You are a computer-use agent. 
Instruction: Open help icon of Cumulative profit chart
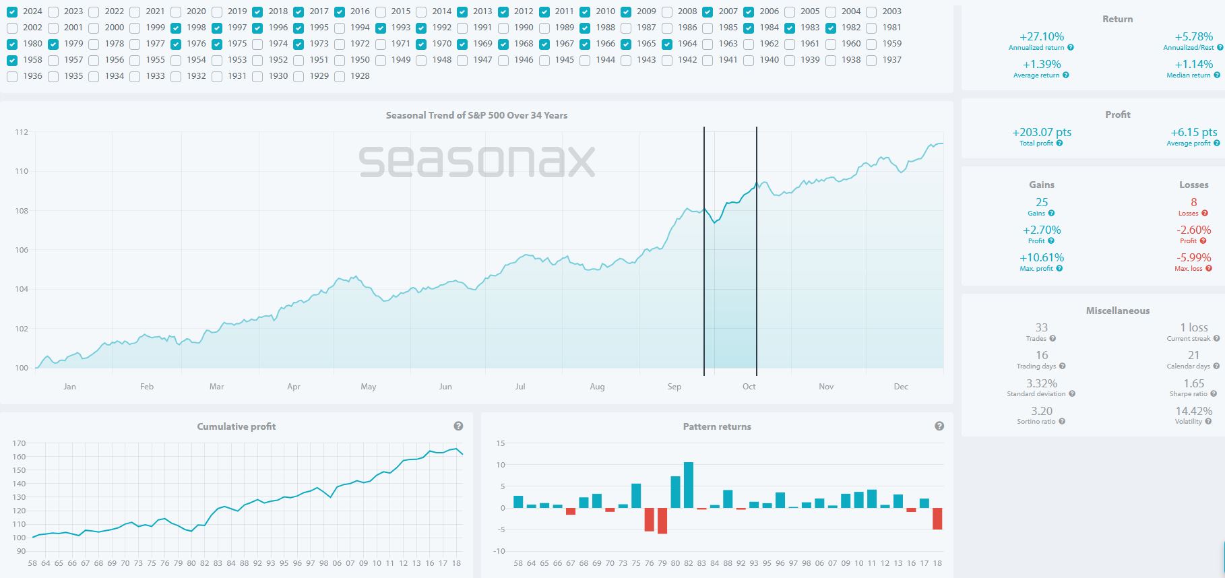pos(458,426)
